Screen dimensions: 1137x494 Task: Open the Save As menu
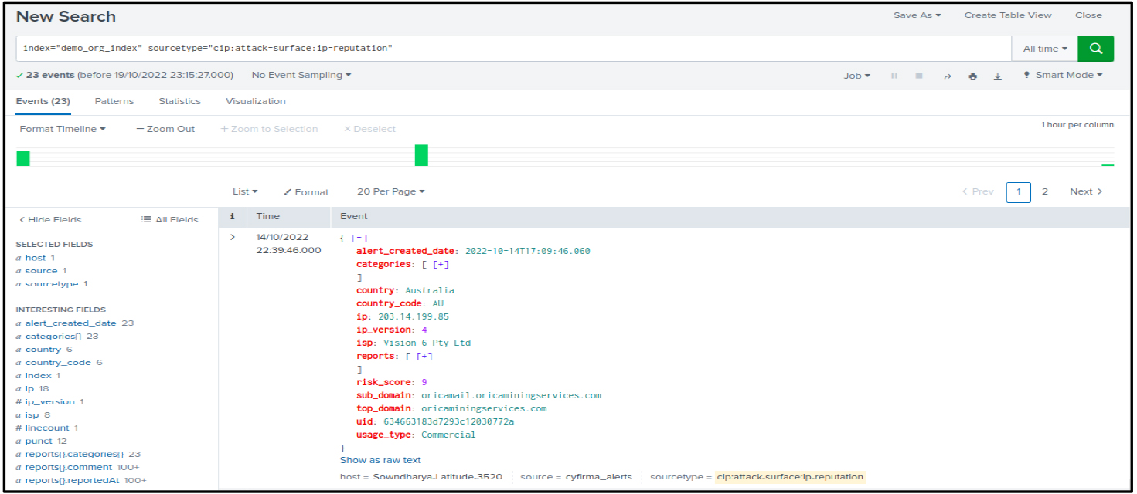click(917, 15)
